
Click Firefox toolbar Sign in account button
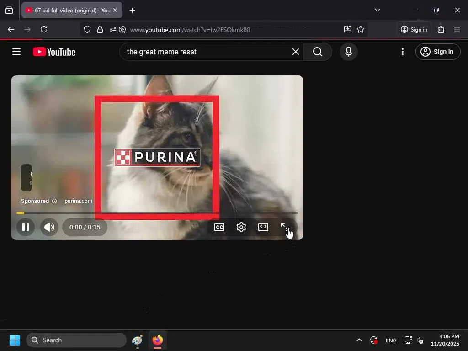[414, 29]
